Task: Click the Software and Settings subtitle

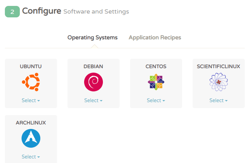Action: [96, 12]
